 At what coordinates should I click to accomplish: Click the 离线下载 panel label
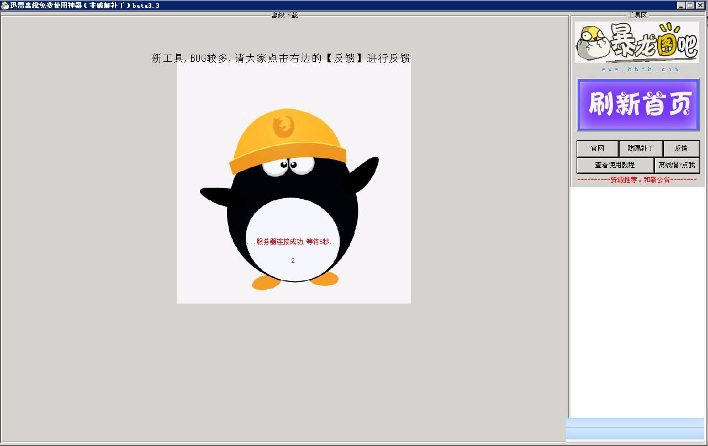(284, 15)
